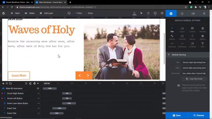Select the General wrench icon

coord(172,37)
